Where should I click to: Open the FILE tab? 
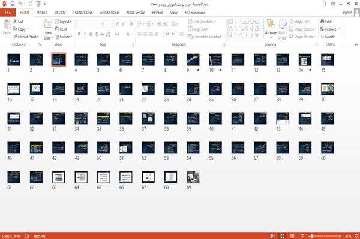[x=8, y=13]
